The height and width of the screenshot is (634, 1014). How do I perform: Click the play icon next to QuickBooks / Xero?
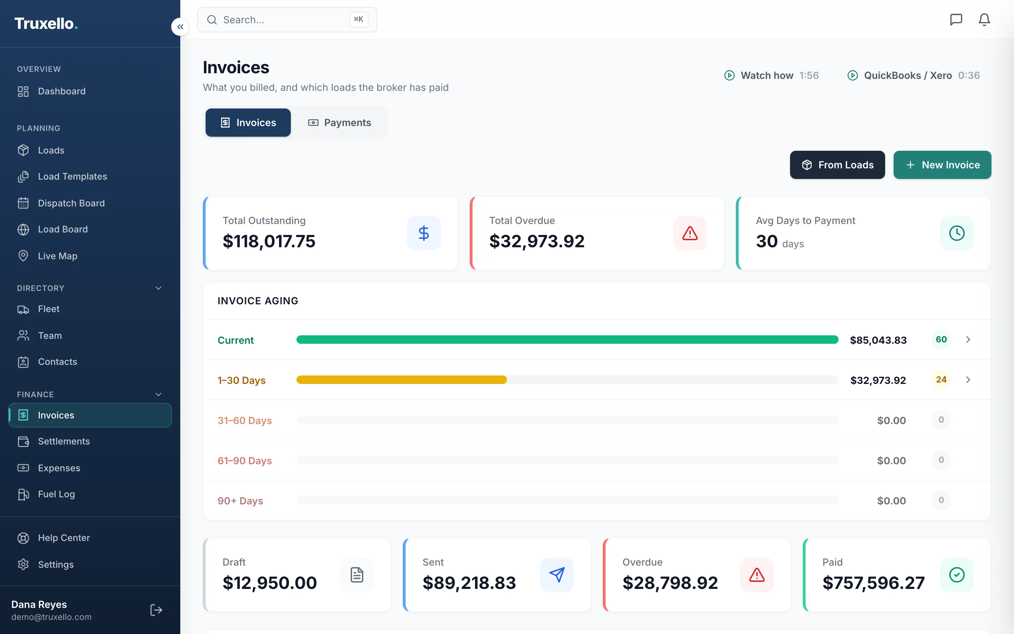[853, 75]
